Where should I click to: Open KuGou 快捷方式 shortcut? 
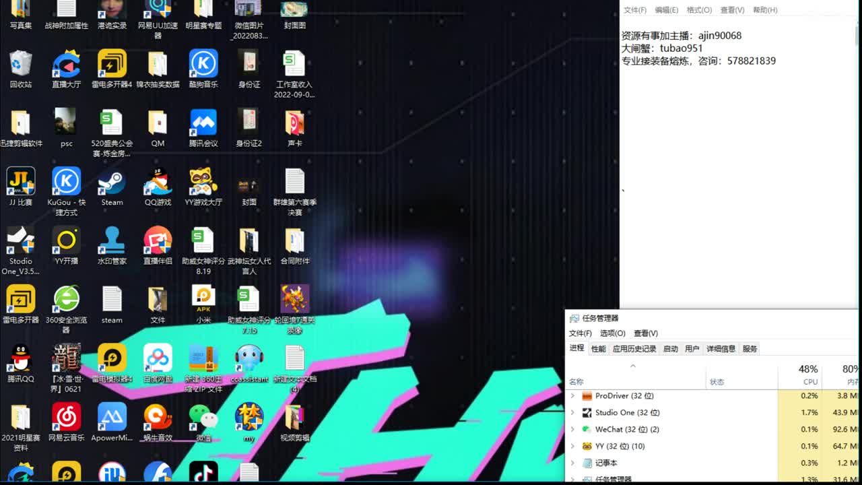tap(66, 192)
